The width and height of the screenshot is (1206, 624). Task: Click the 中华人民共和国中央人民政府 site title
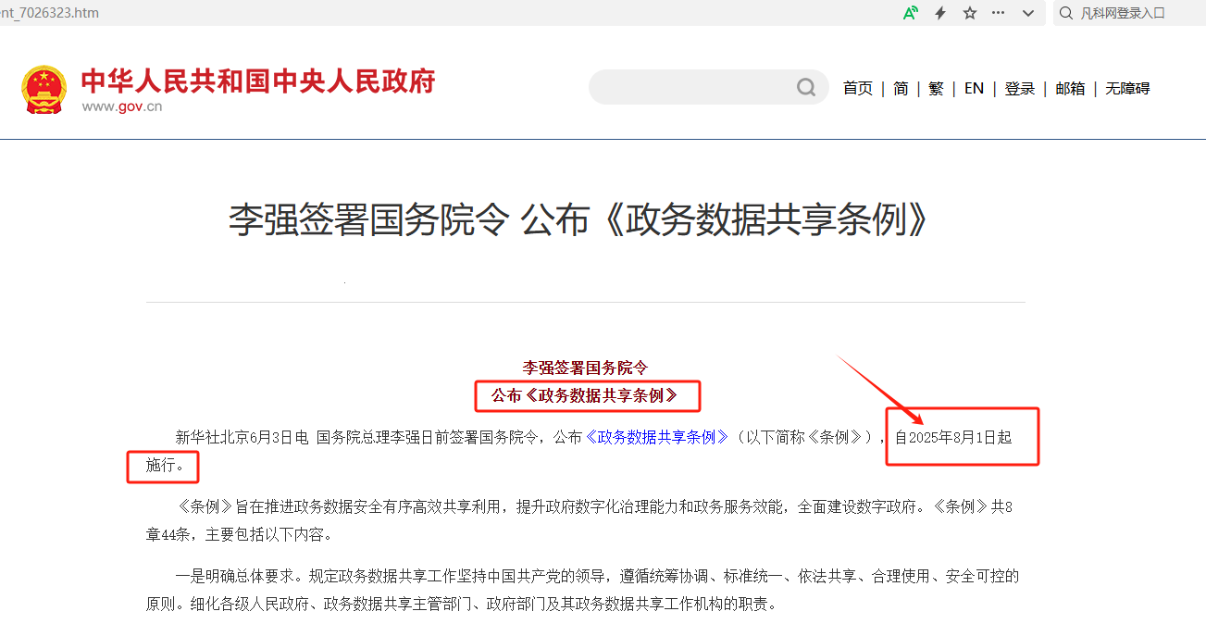point(258,81)
